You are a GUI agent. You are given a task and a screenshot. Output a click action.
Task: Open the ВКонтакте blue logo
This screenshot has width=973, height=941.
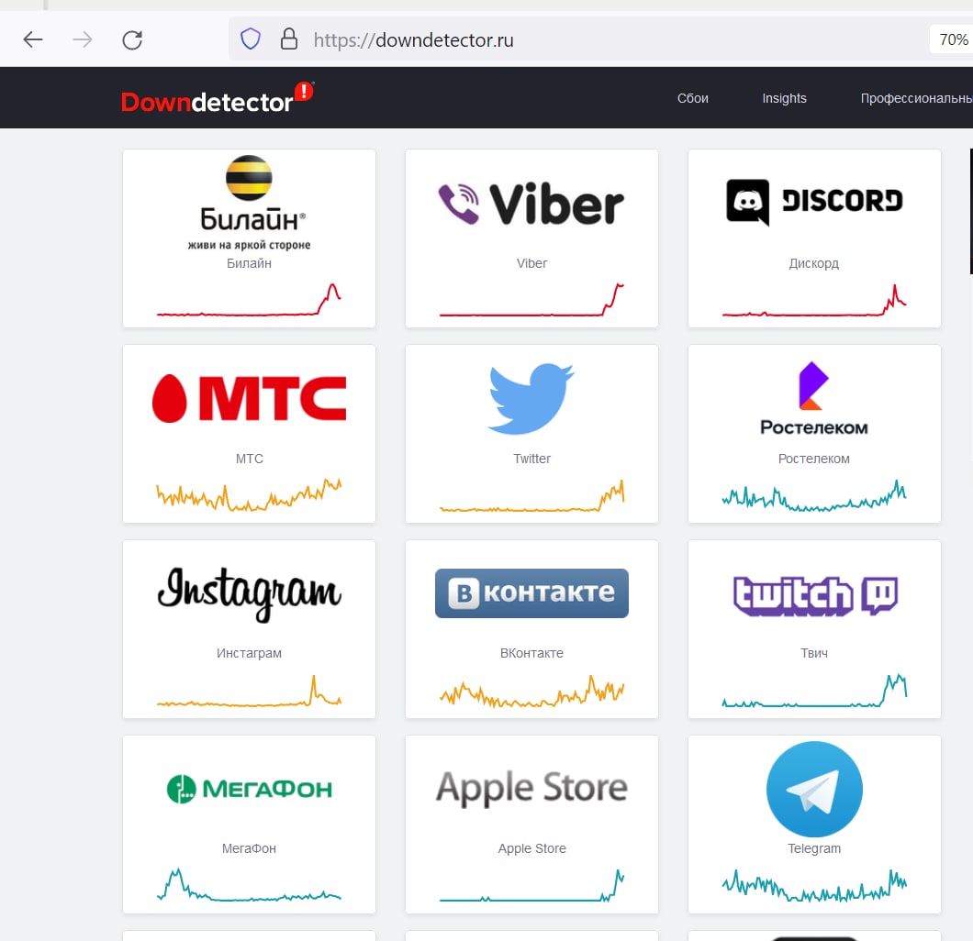[x=531, y=593]
